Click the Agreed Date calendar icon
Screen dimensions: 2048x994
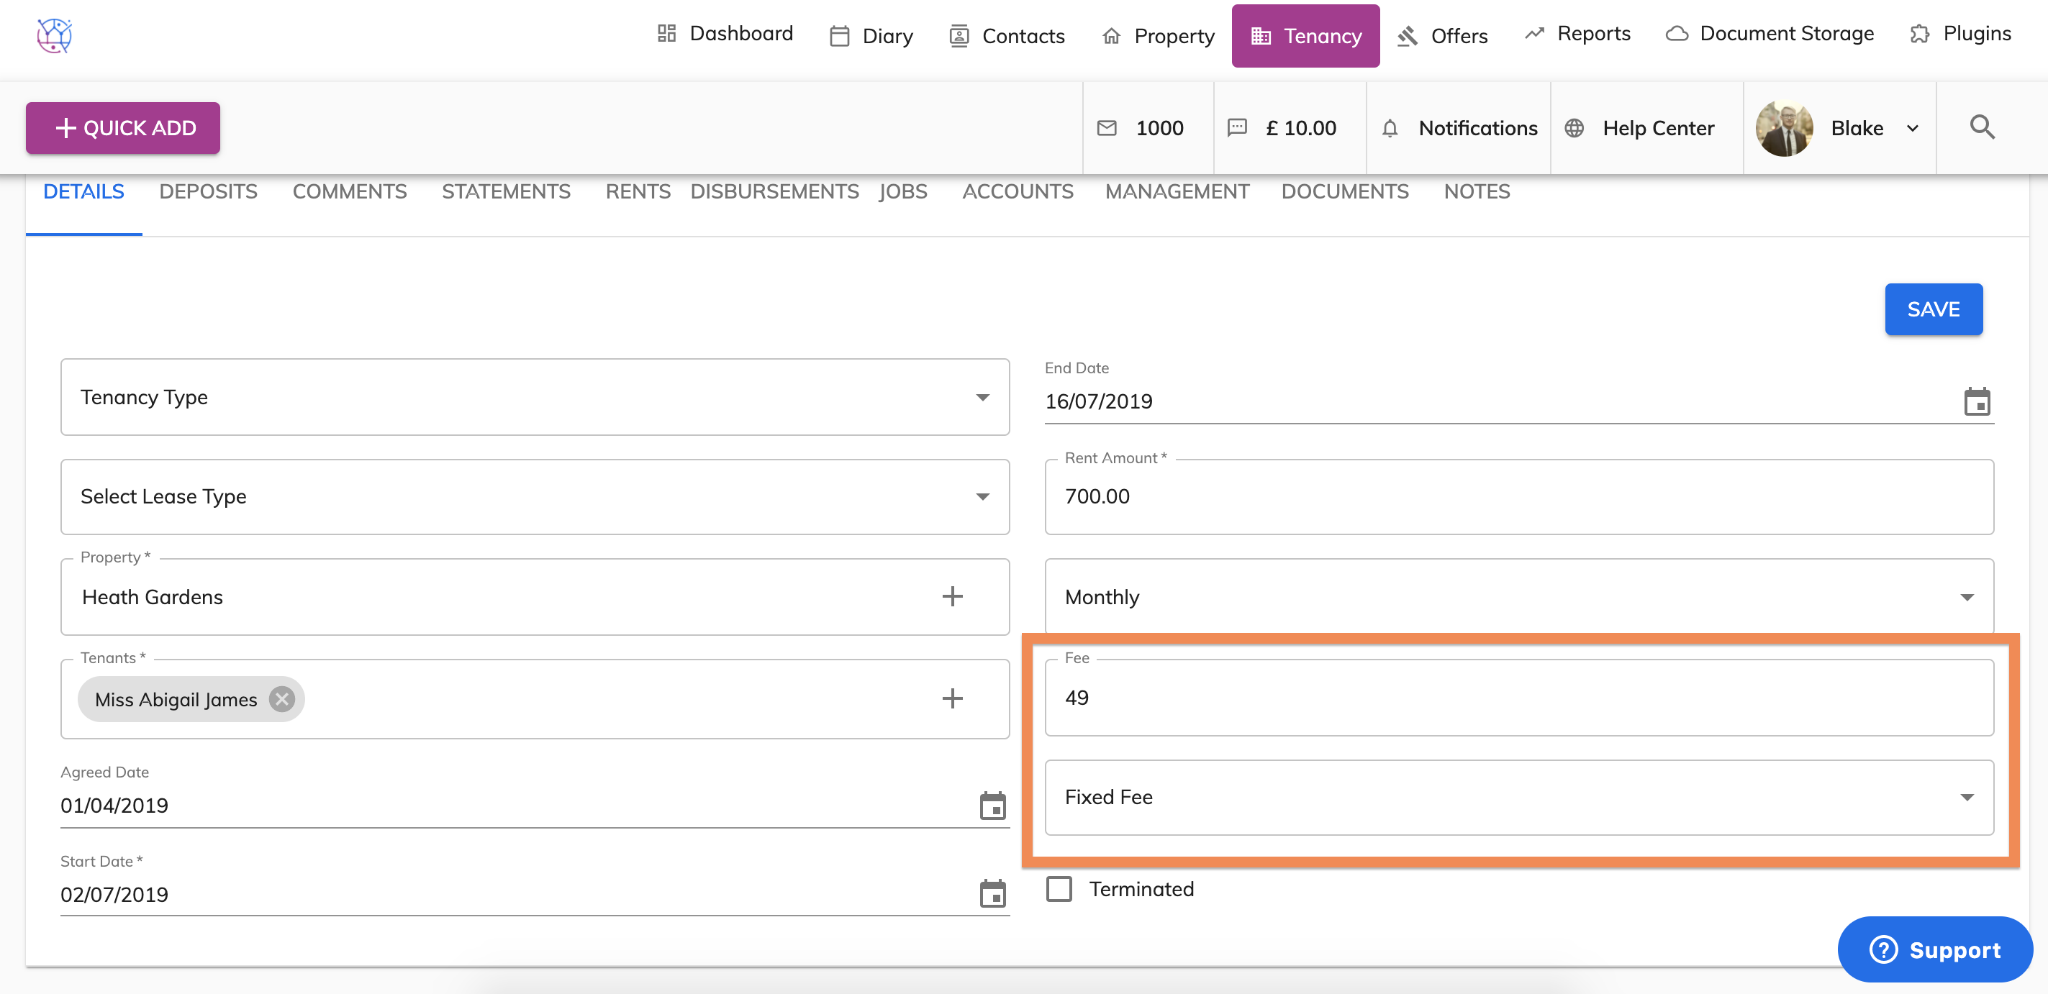click(992, 806)
